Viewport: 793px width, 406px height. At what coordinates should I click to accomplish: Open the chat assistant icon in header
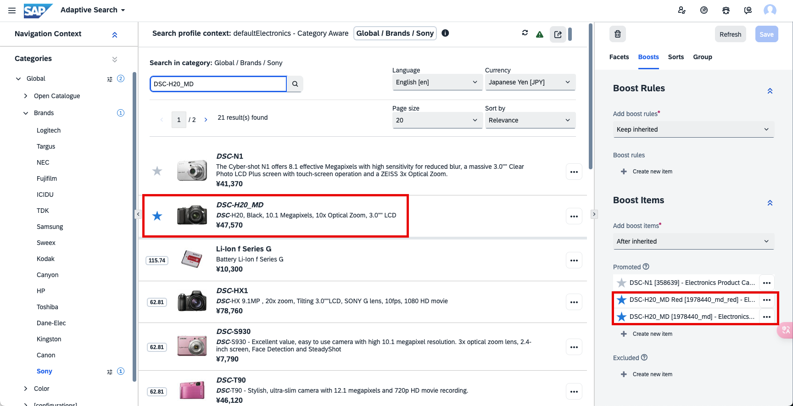(748, 10)
